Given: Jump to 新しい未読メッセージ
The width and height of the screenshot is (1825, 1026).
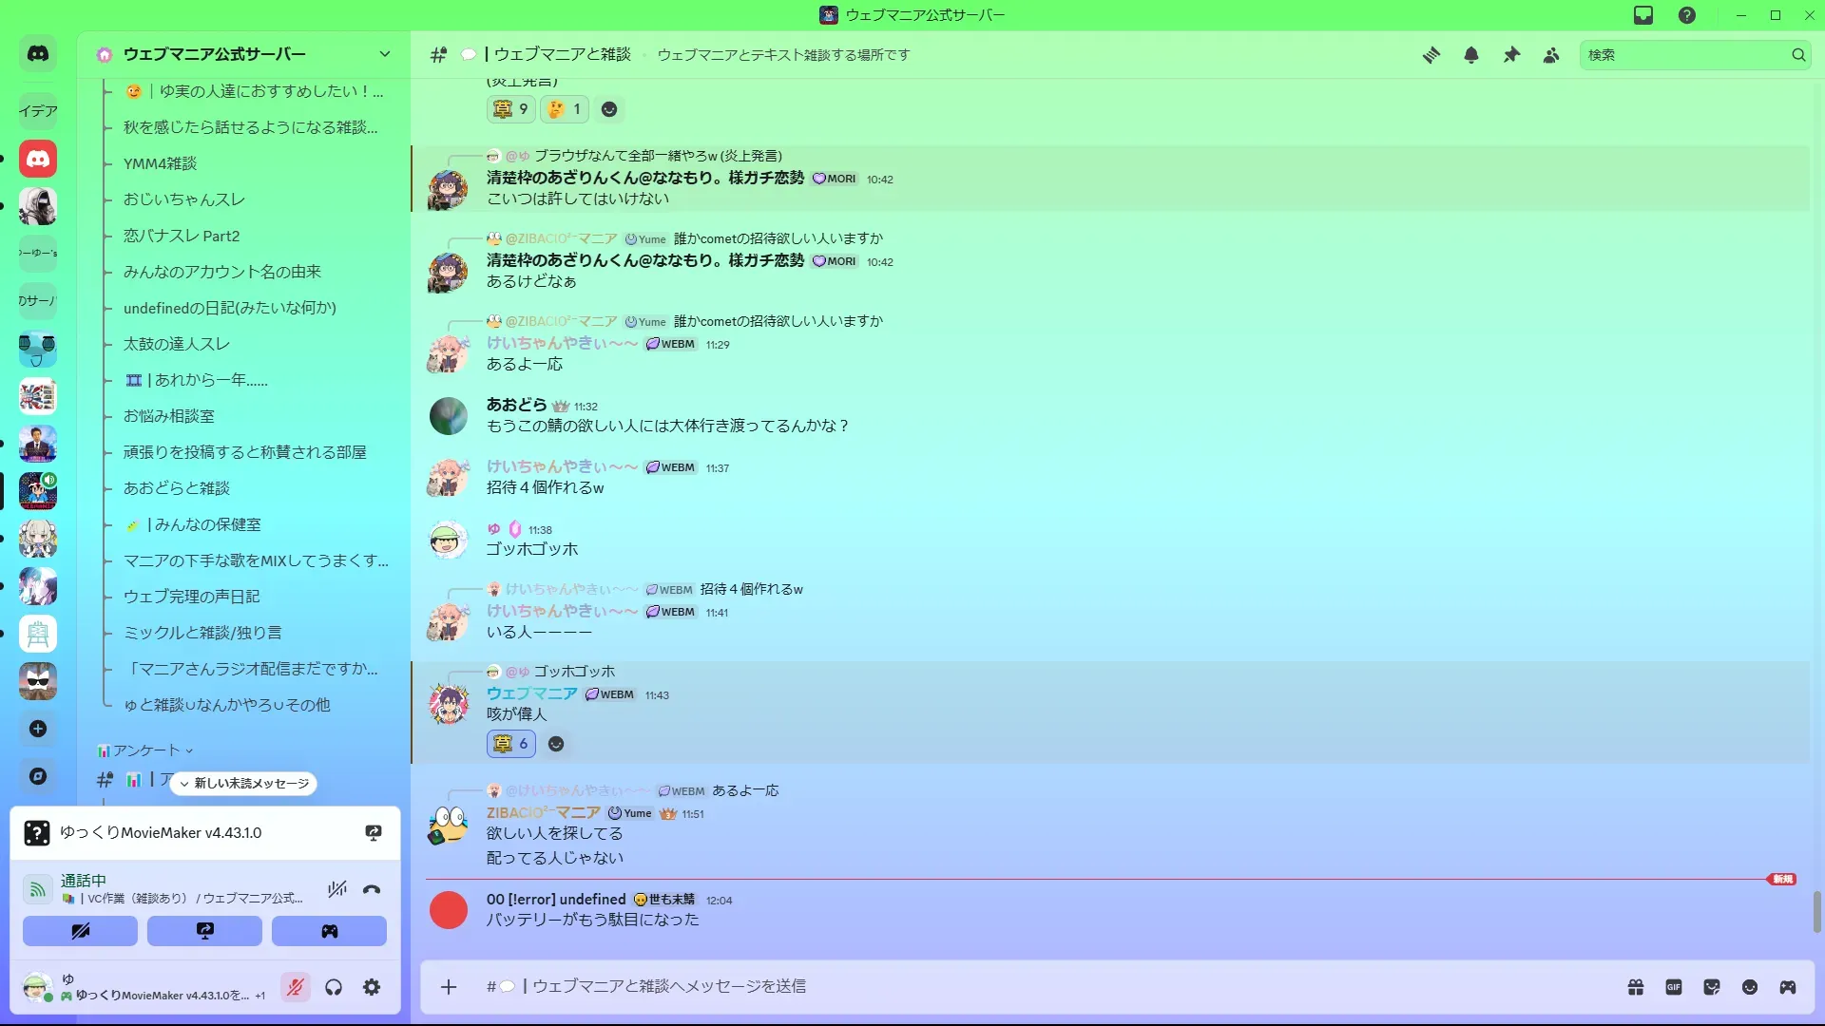Looking at the screenshot, I should pyautogui.click(x=244, y=784).
